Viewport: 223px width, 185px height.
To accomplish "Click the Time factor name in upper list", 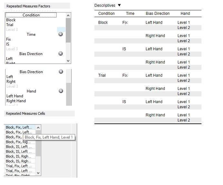I will [31, 34].
